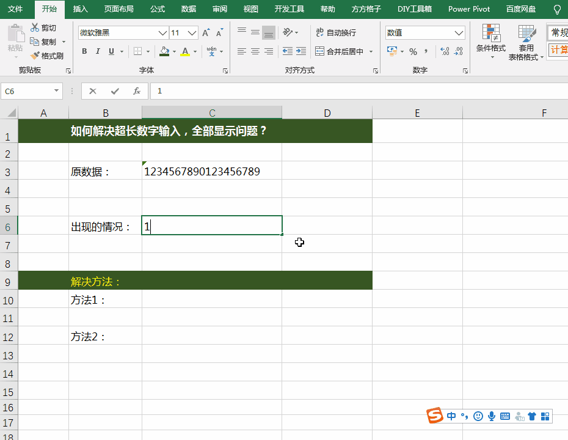Expand the Merge & Center dropdown arrow
568x440 pixels.
[x=371, y=51]
